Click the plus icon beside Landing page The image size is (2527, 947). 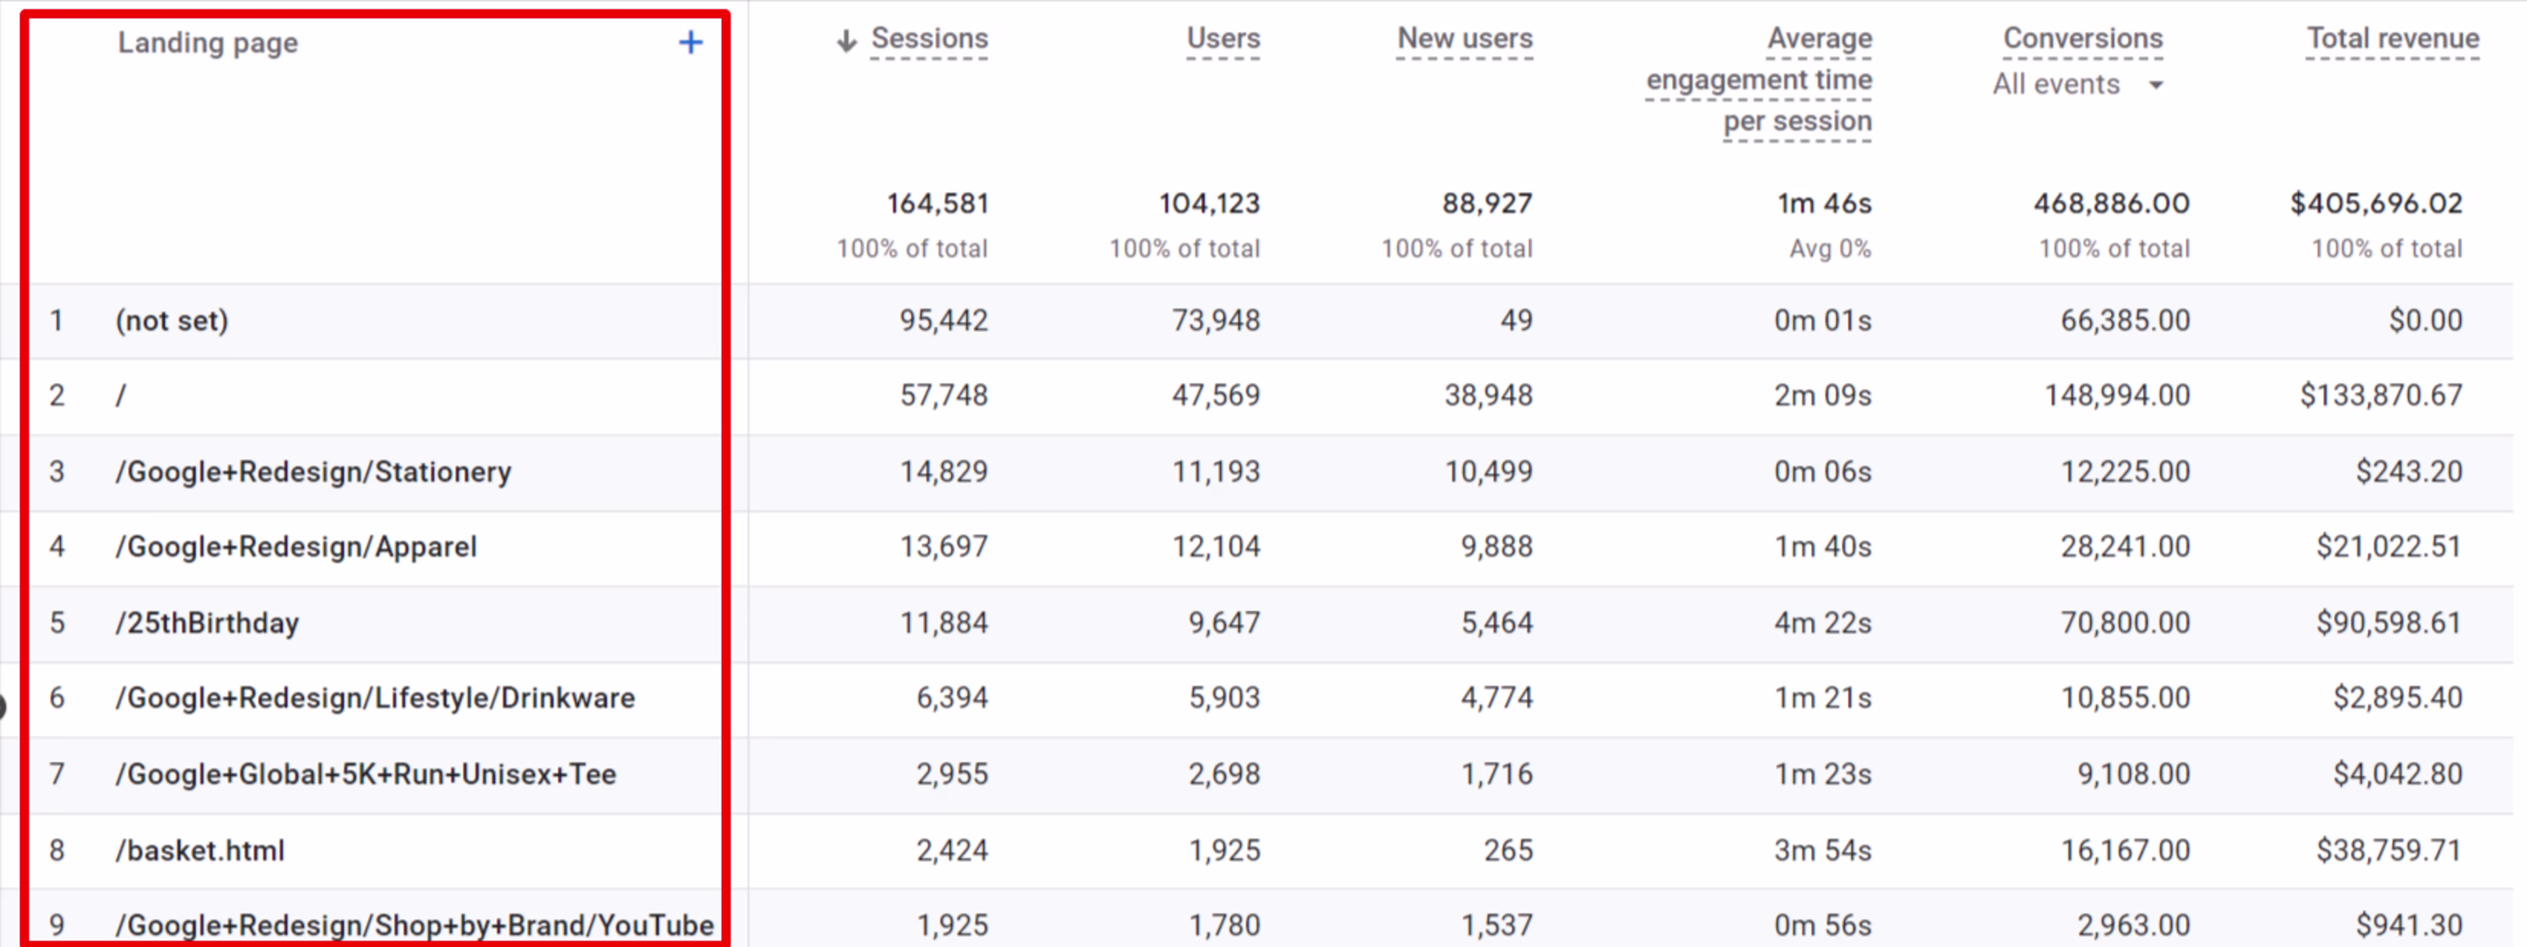[x=690, y=42]
